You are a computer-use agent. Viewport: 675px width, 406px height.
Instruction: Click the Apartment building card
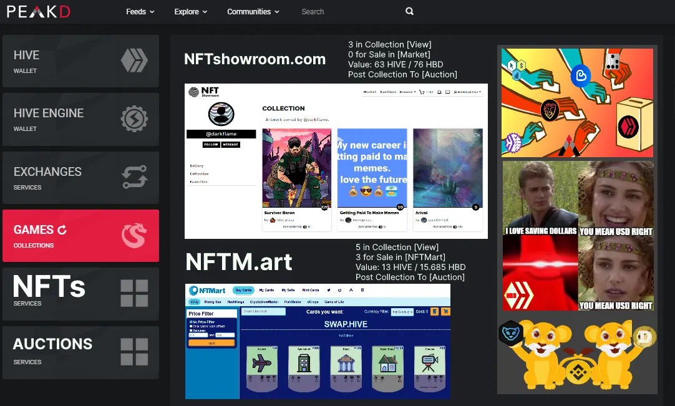coord(304,369)
